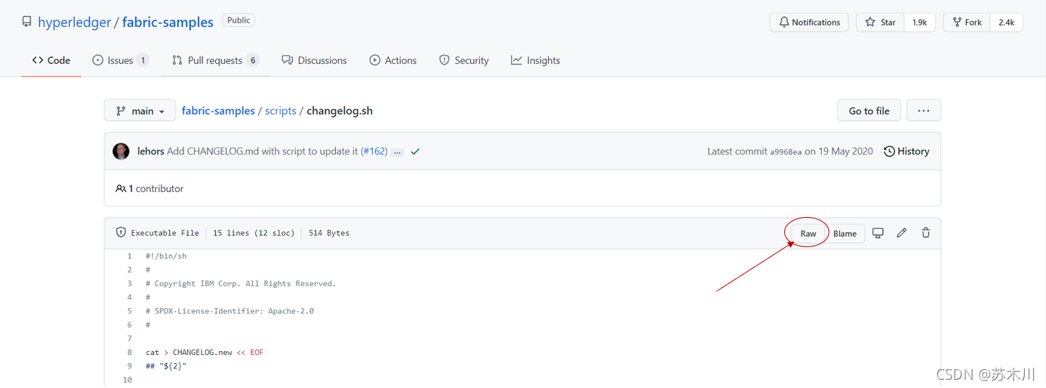Click the cat > CHANGELOG.new code line
This screenshot has width=1046, height=388.
[205, 353]
